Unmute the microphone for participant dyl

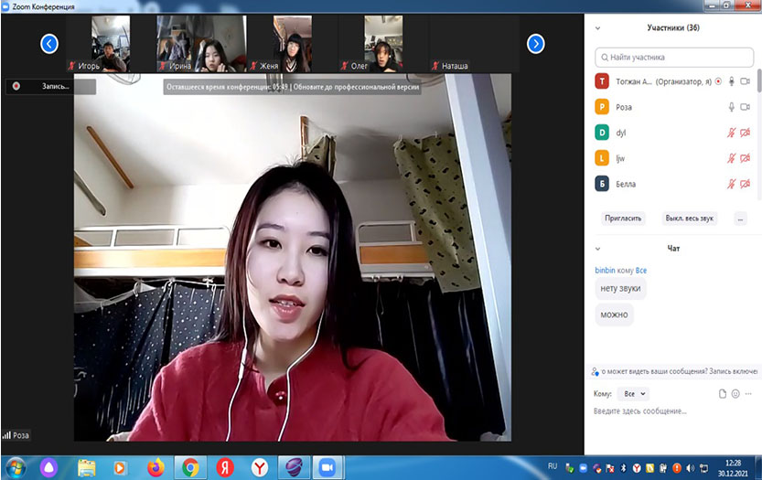[731, 133]
